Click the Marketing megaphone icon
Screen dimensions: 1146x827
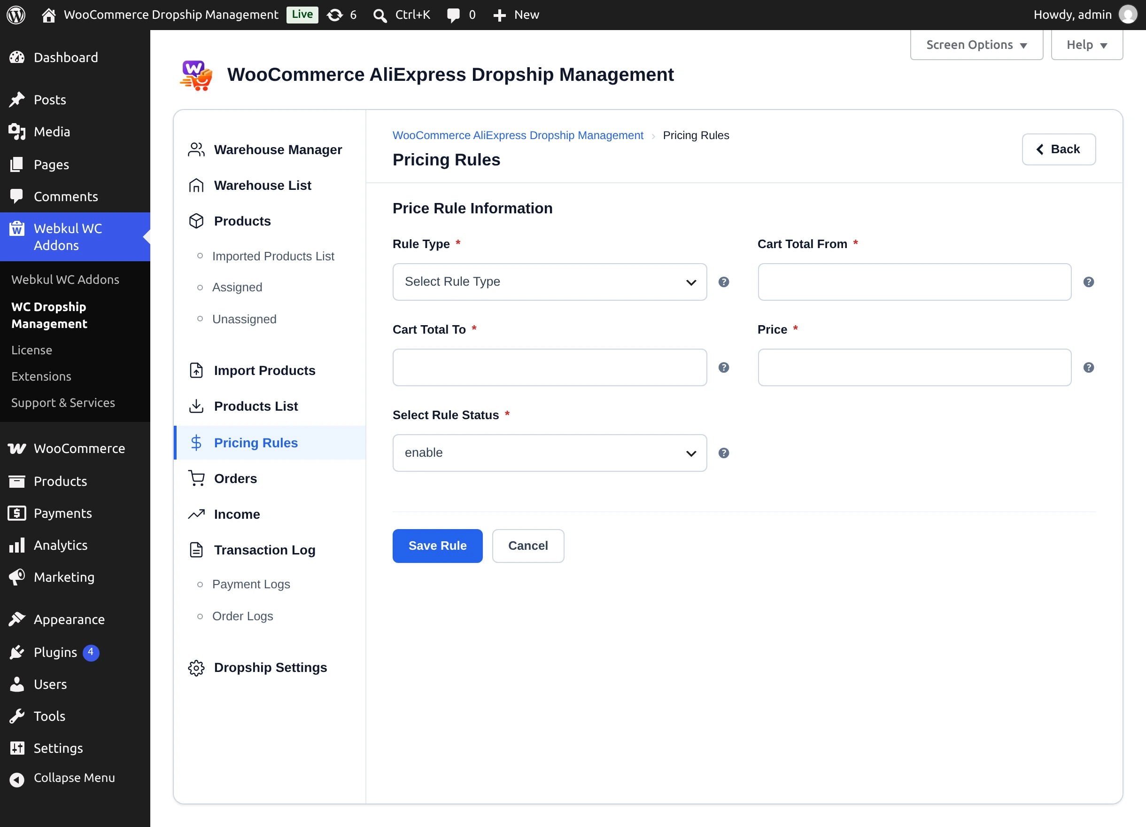click(17, 577)
